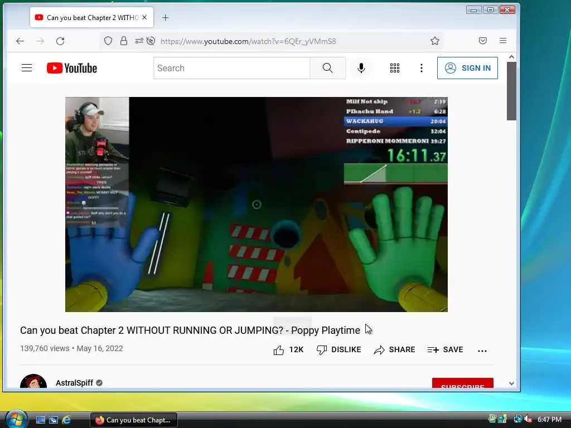
Task: Click the '139,760 views' text
Action: tap(45, 348)
